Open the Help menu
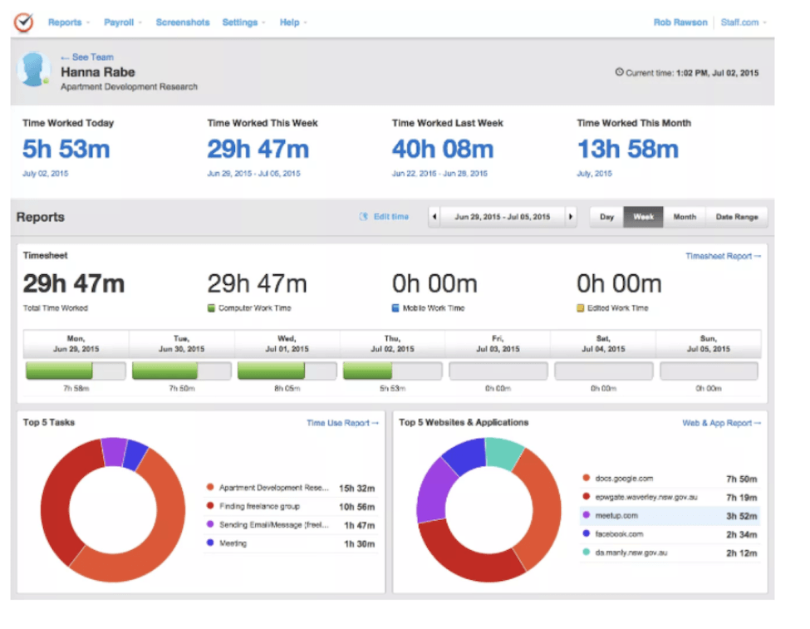The height and width of the screenshot is (629, 810). [x=292, y=22]
